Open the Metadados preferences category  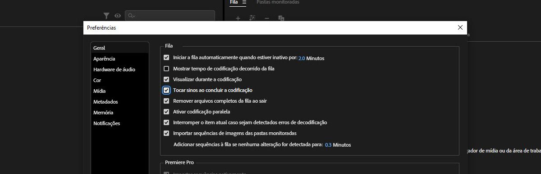[120, 102]
